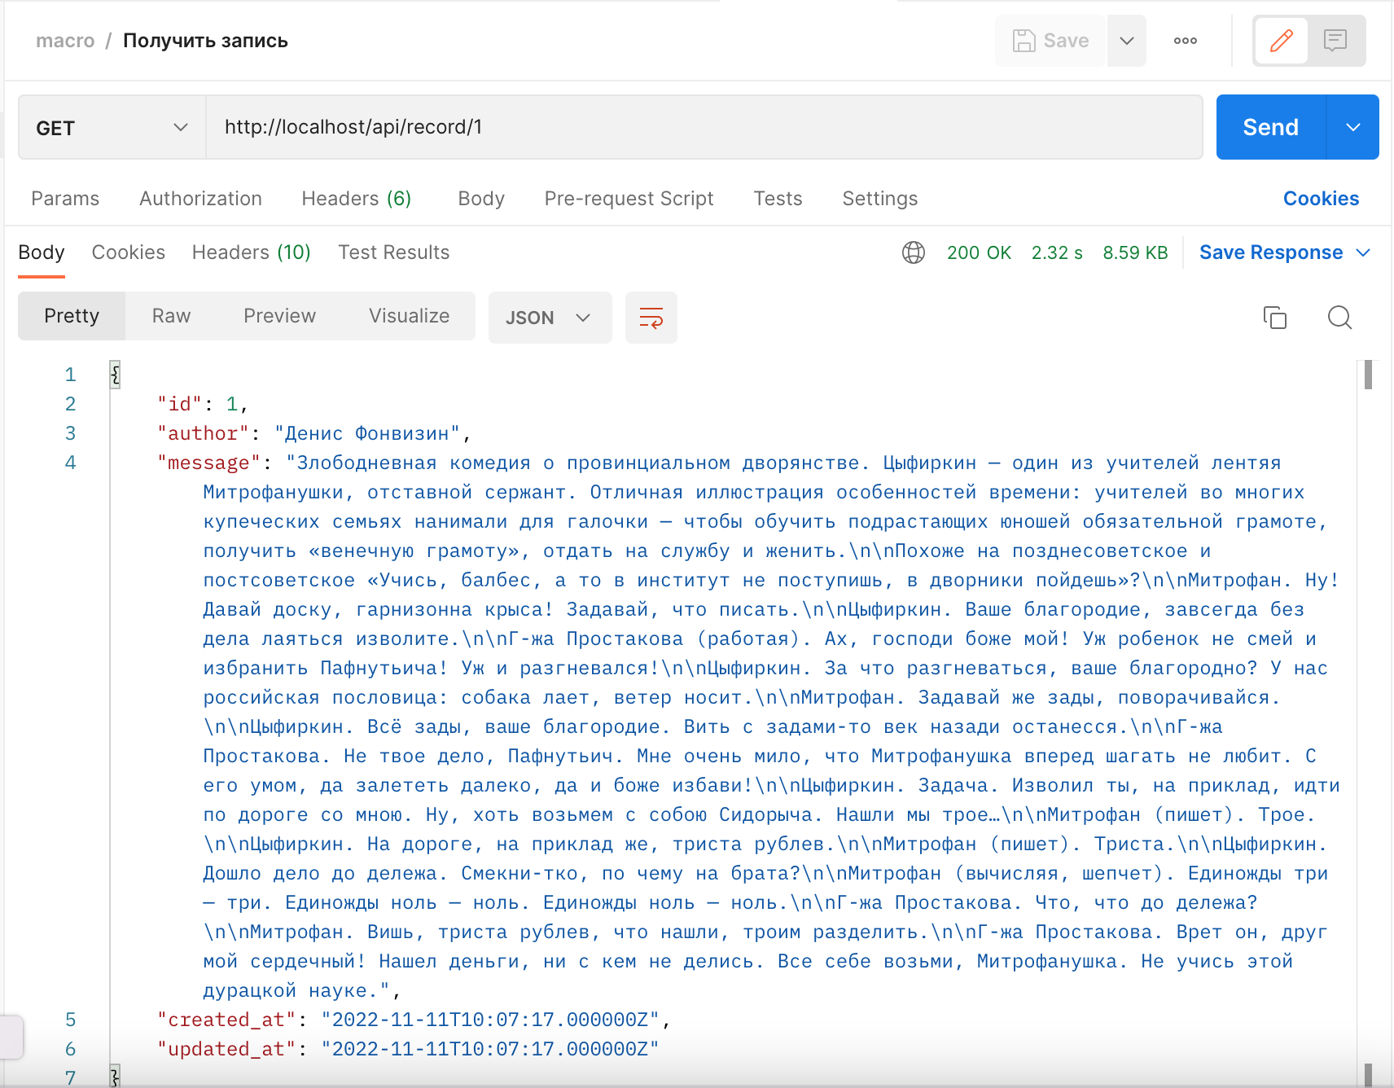The height and width of the screenshot is (1088, 1394).
Task: Open the more actions ellipsis menu
Action: (x=1185, y=41)
